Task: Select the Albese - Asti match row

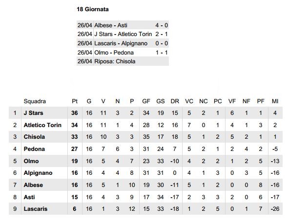Action: [x=123, y=25]
